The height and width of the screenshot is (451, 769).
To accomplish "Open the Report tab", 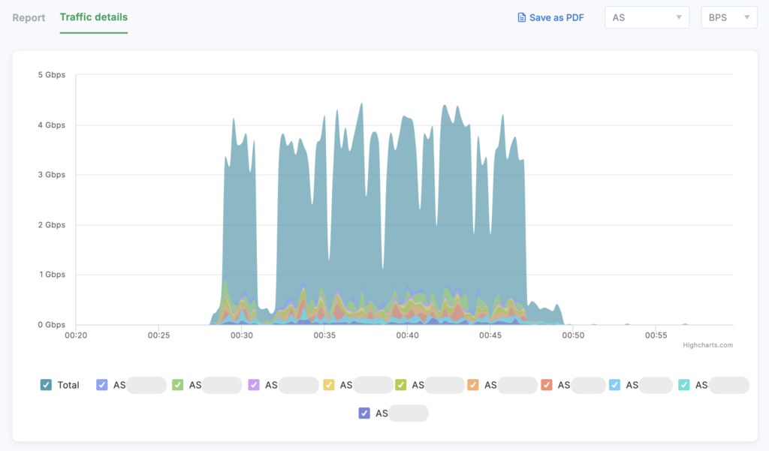I will pyautogui.click(x=29, y=17).
